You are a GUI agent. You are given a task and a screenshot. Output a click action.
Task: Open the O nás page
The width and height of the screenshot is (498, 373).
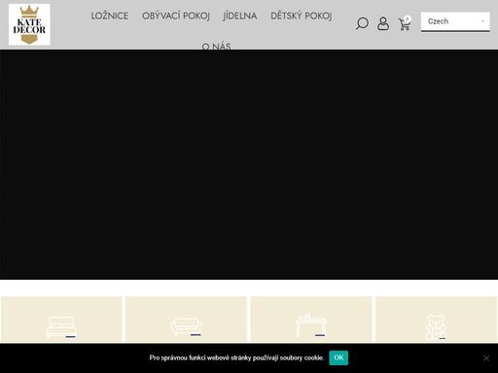point(216,47)
